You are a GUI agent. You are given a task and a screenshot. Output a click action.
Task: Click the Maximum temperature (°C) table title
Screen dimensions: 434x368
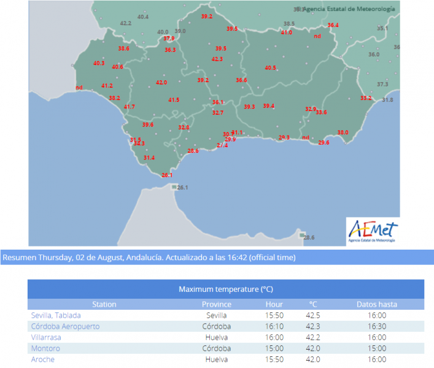tap(226, 289)
